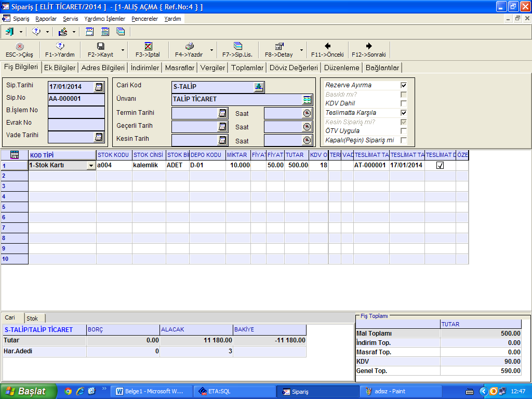This screenshot has width=532, height=399.
Task: Switch to ETA:SQL taskbar window
Action: click(234, 391)
